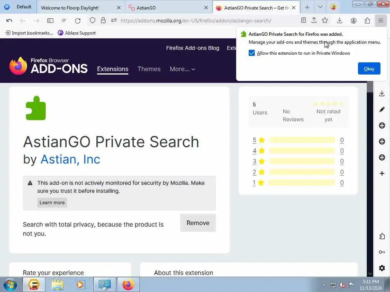Open the Windows Start button
This screenshot has height=292, width=390.
tap(10, 285)
